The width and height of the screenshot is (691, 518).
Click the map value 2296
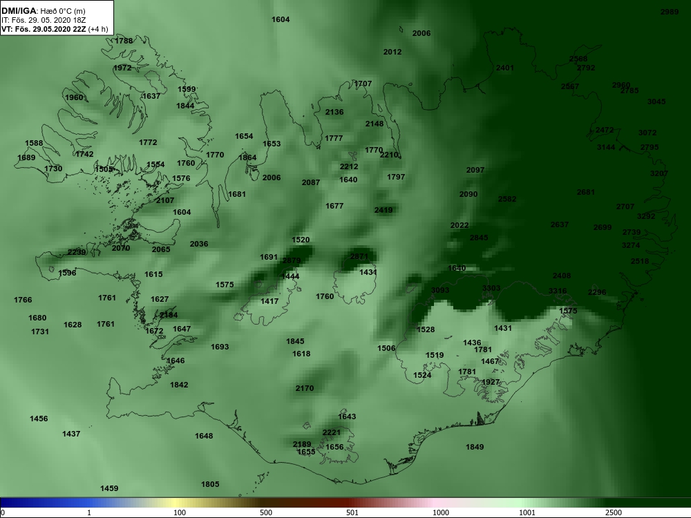[x=597, y=292]
